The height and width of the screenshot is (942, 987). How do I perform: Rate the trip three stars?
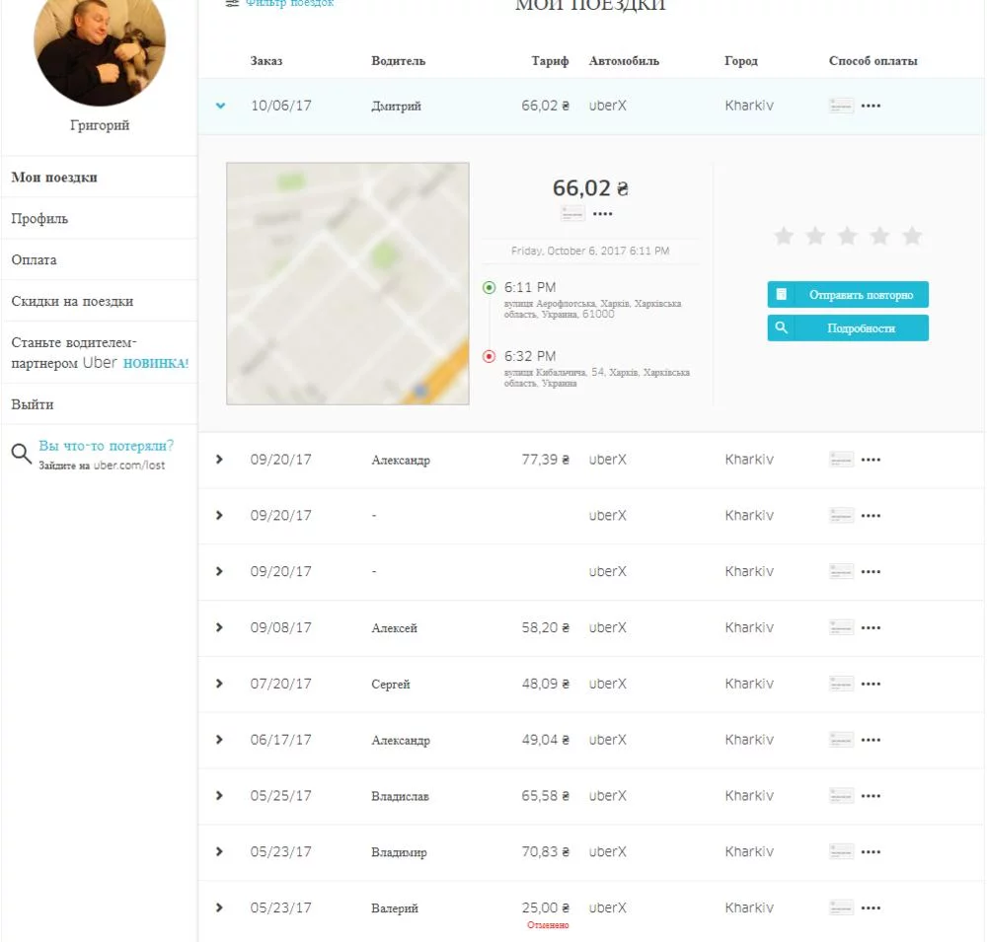pos(848,236)
